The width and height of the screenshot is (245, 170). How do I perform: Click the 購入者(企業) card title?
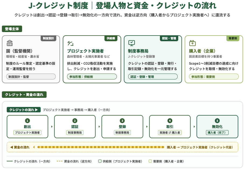(202, 51)
